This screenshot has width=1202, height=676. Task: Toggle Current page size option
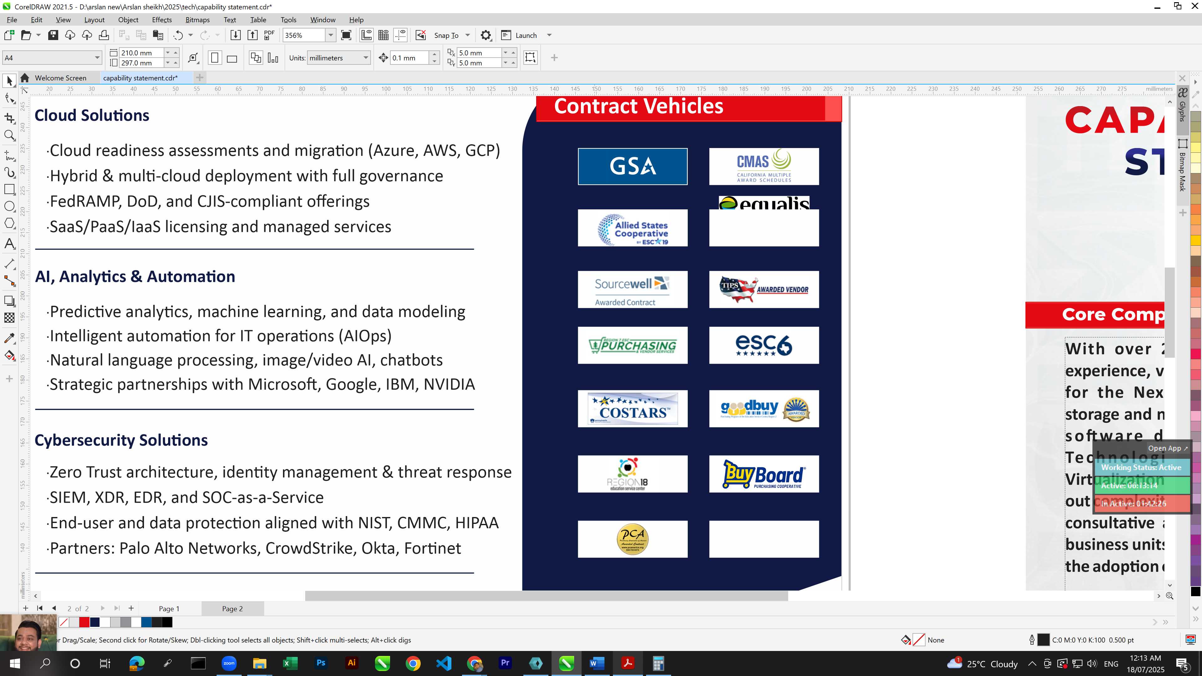tap(273, 58)
